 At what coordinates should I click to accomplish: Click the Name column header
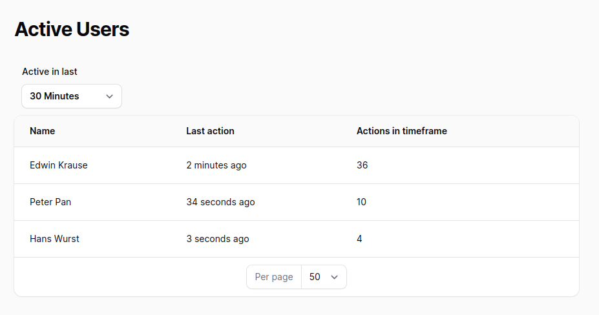point(43,131)
